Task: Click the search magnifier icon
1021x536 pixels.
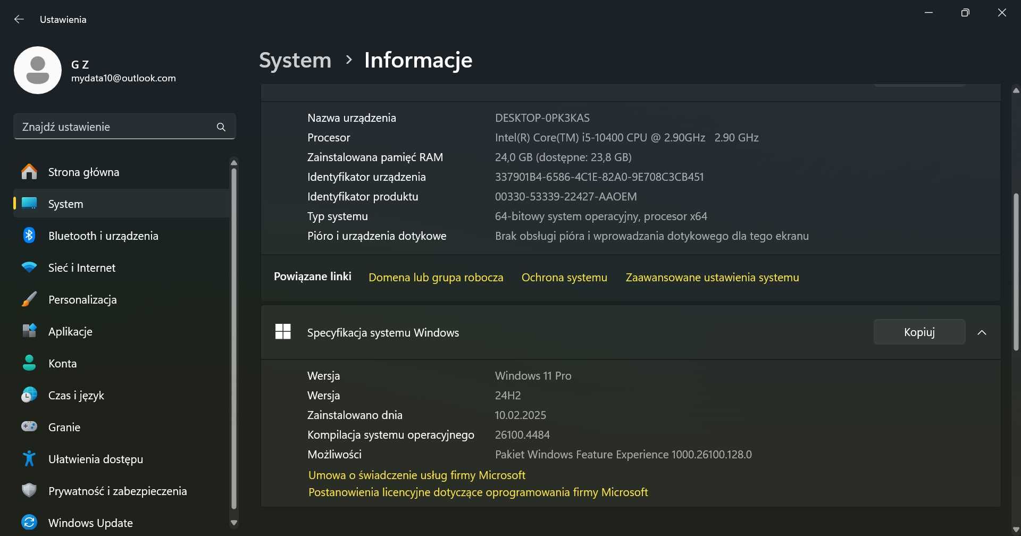Action: [x=221, y=127]
